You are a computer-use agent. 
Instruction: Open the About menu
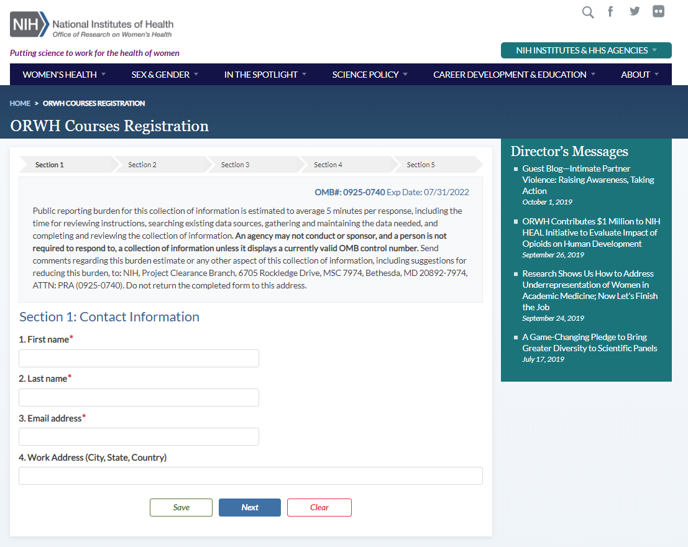click(x=640, y=75)
